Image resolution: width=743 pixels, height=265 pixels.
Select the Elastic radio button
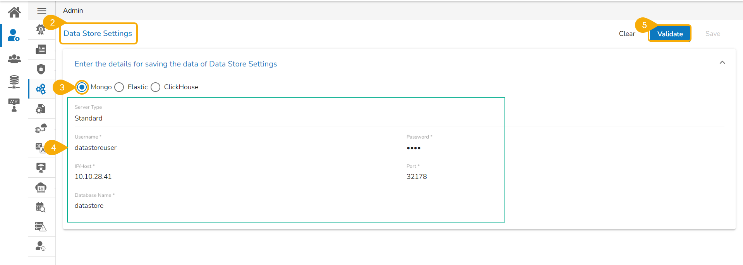[x=119, y=87]
